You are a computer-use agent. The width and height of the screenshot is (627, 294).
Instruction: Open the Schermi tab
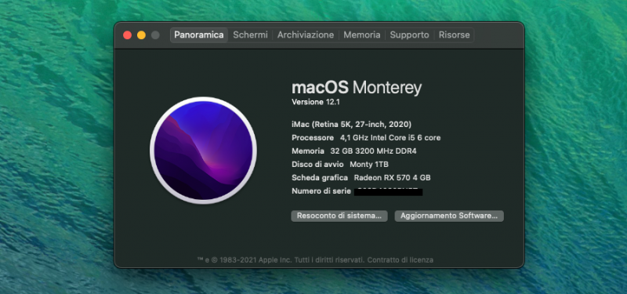(250, 34)
